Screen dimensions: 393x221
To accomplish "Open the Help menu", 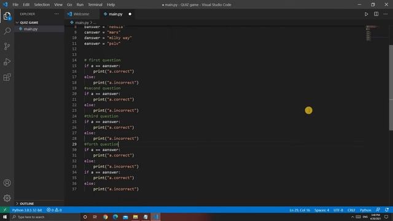I will coord(111,4).
